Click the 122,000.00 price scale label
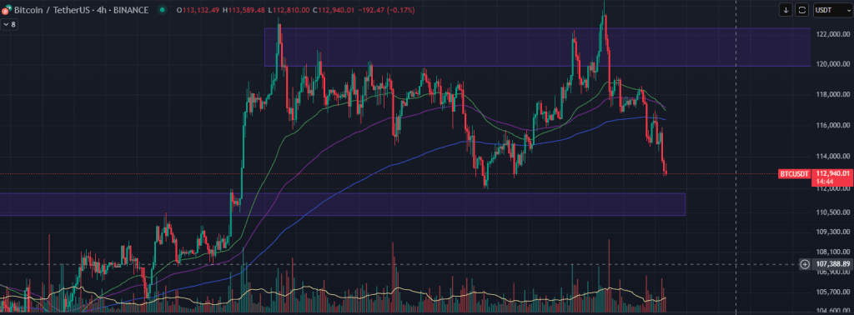 tap(831, 34)
